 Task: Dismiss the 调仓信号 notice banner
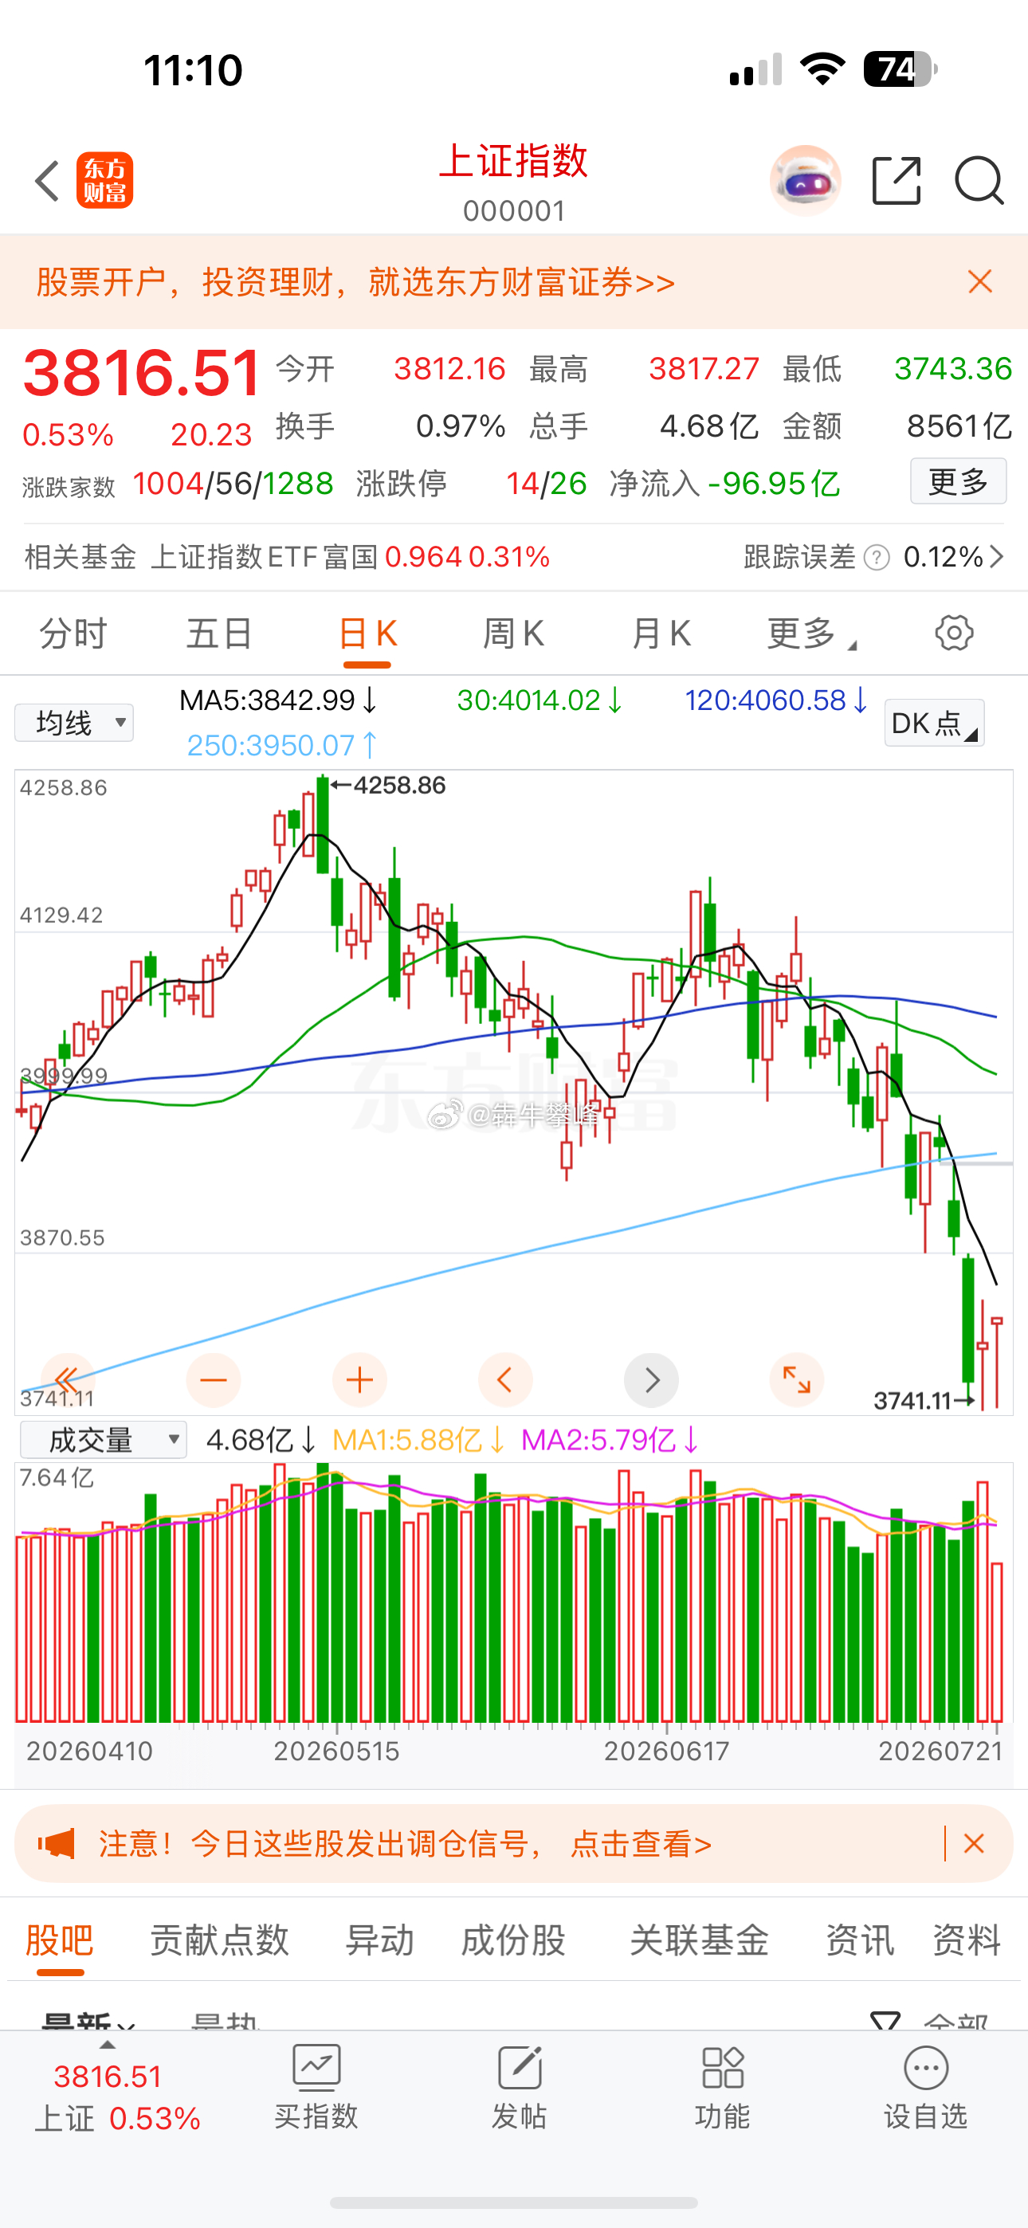974,1843
